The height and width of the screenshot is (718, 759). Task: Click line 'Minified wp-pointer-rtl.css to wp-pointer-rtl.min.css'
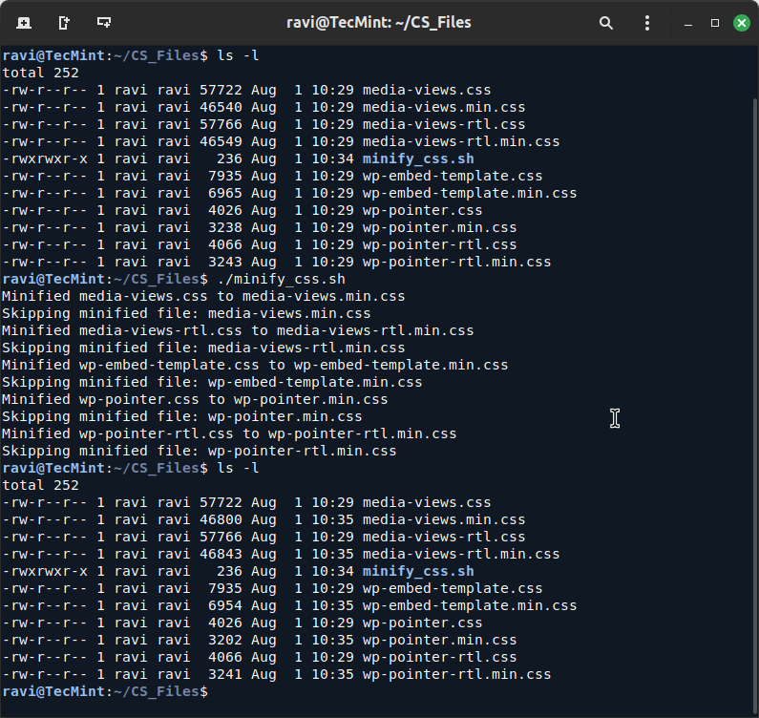click(x=229, y=433)
